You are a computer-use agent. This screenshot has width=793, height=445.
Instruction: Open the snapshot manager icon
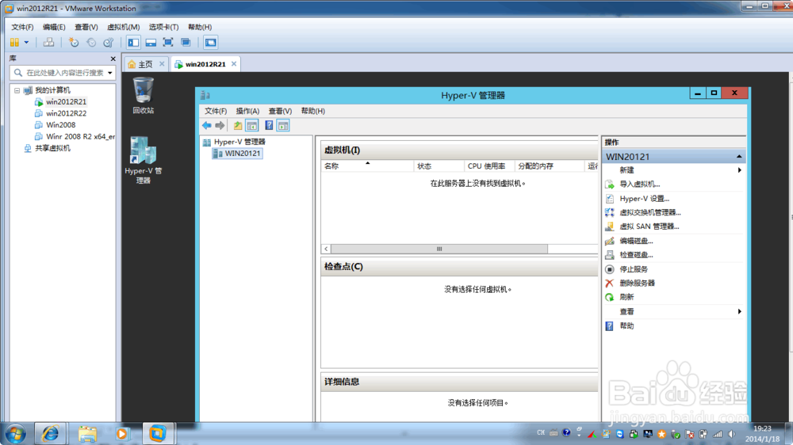click(108, 43)
